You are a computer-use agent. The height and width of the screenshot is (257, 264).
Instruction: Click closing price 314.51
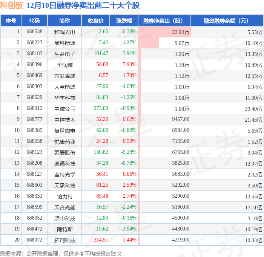101,240
